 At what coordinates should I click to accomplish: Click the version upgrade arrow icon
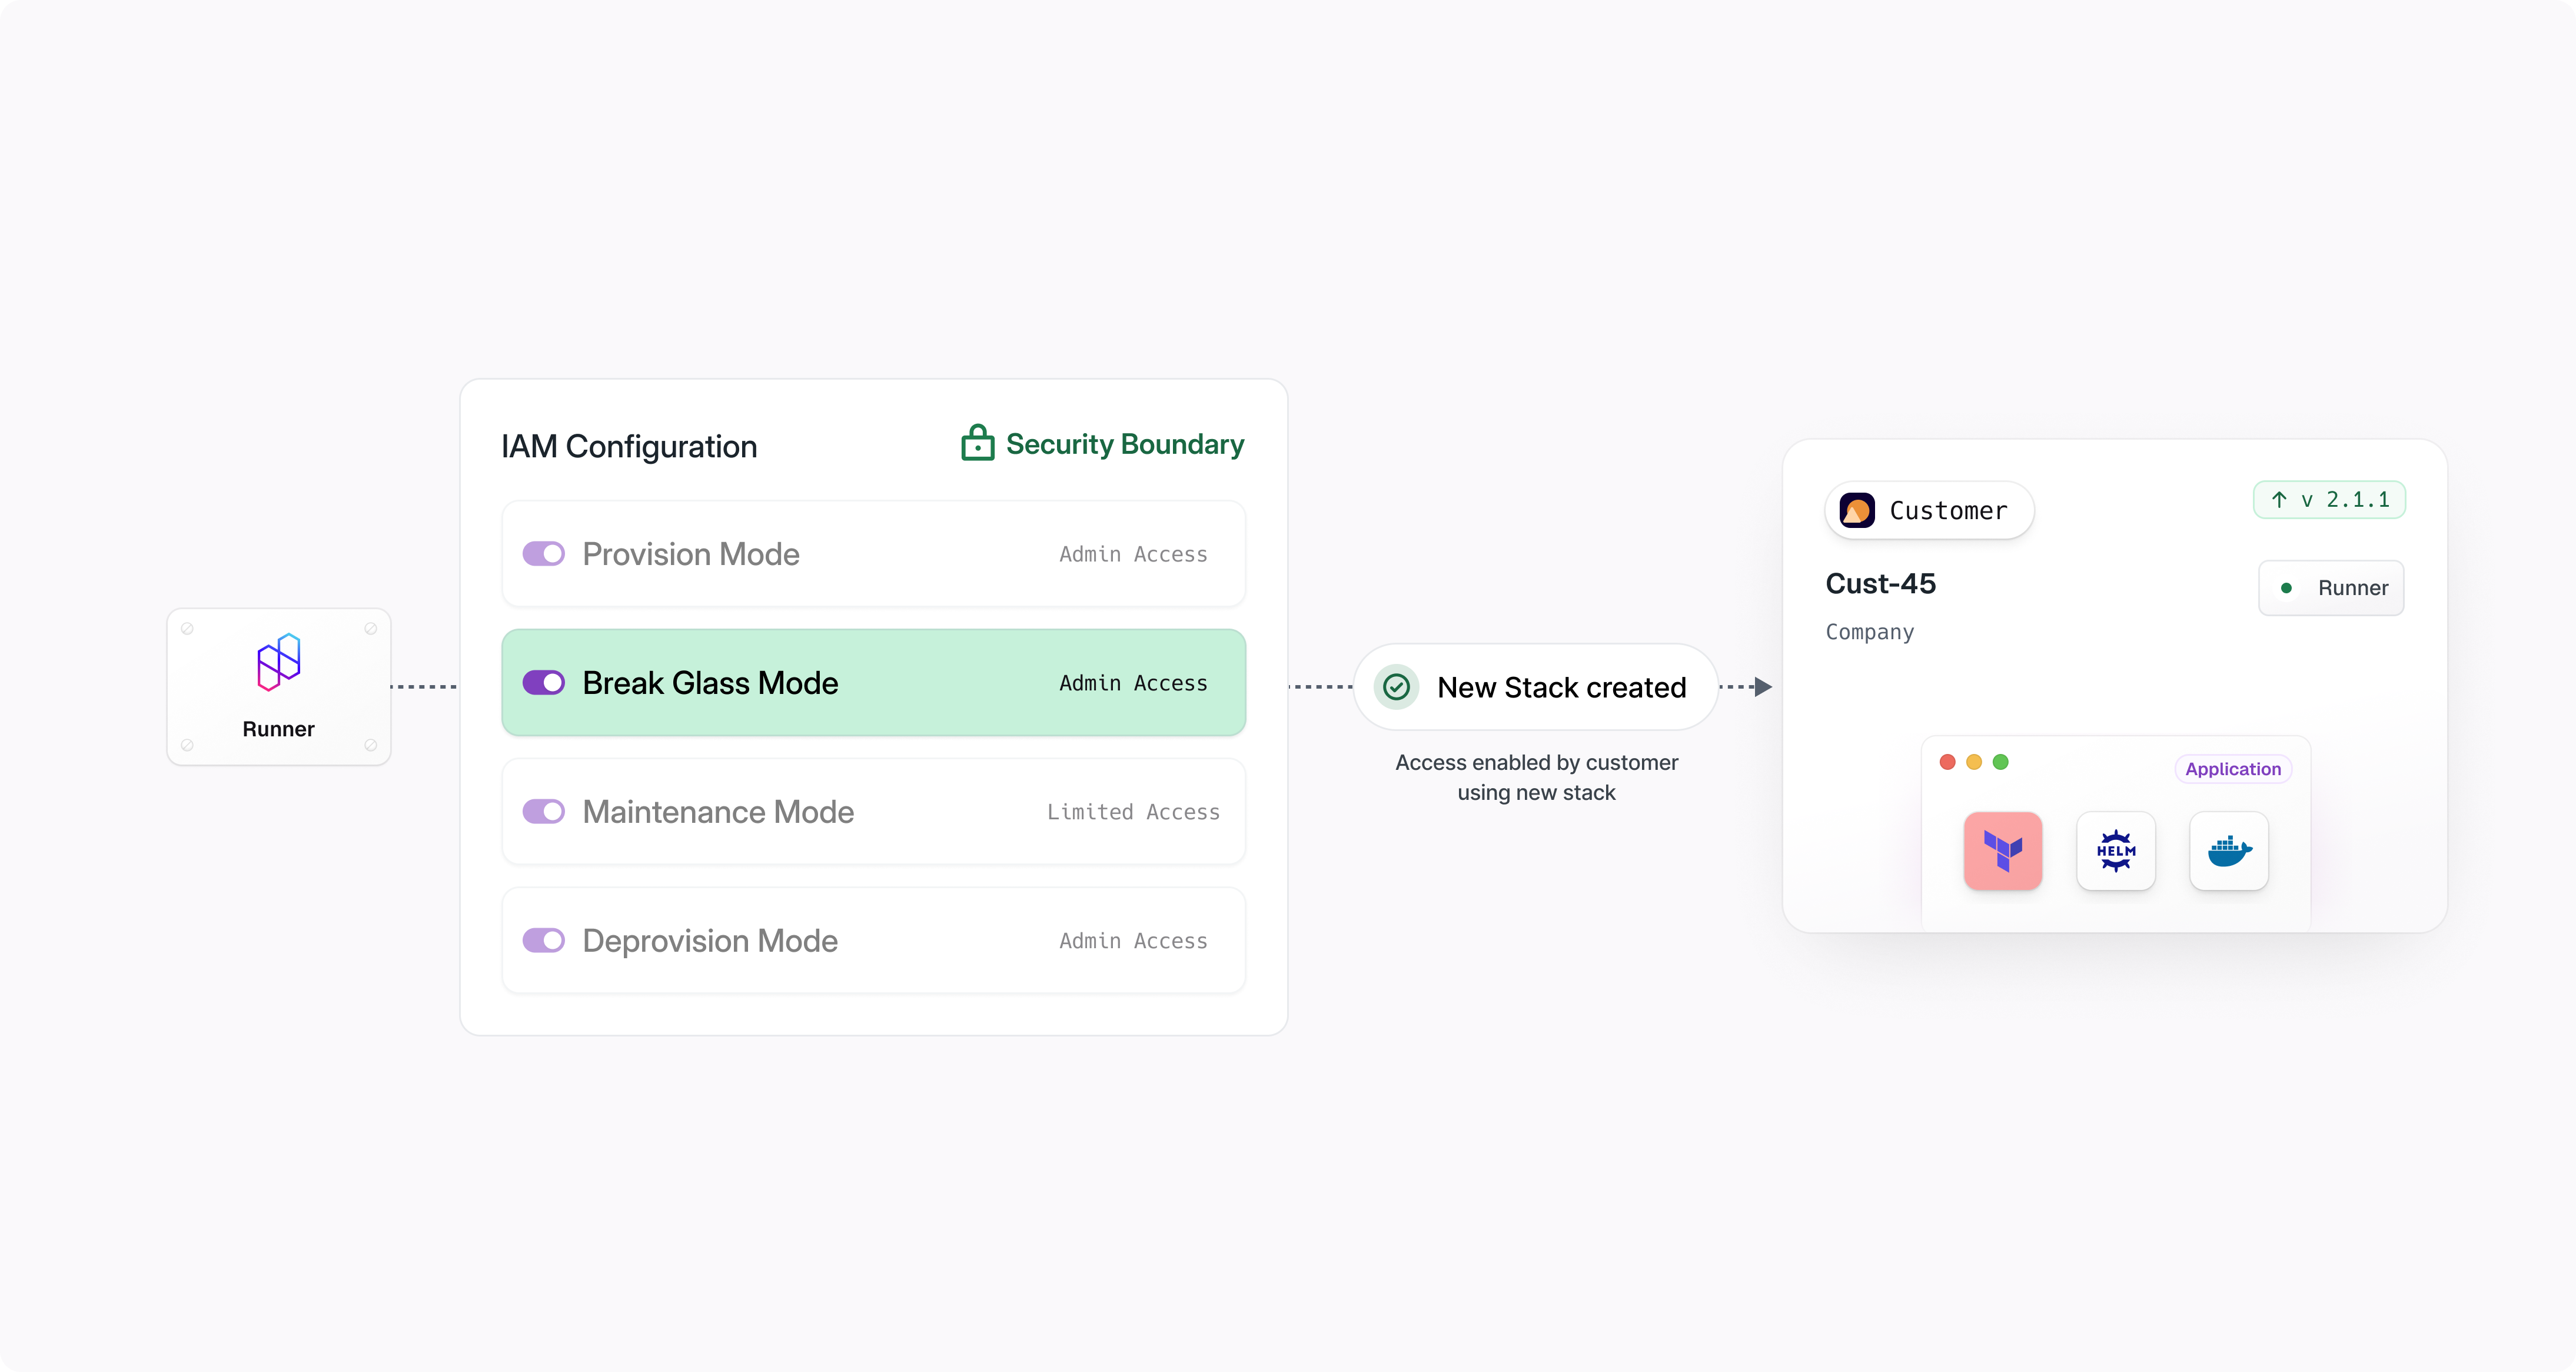[2279, 500]
